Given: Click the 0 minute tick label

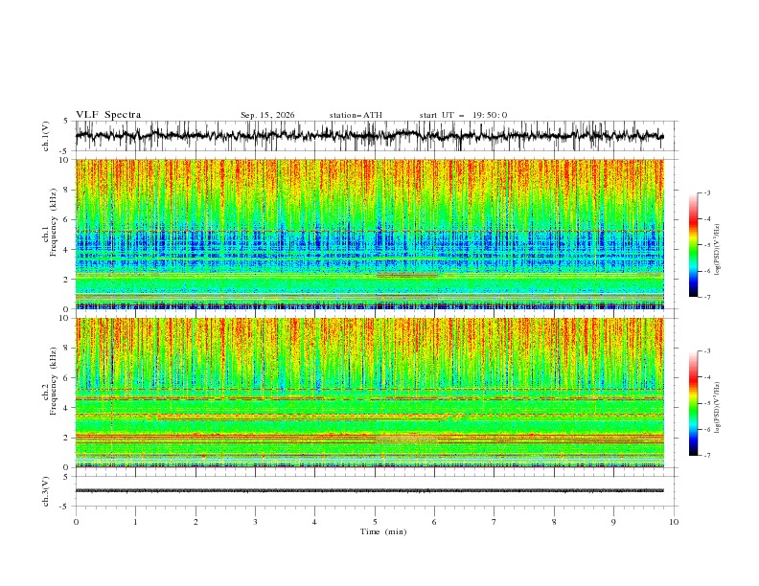Looking at the screenshot, I should point(76,522).
